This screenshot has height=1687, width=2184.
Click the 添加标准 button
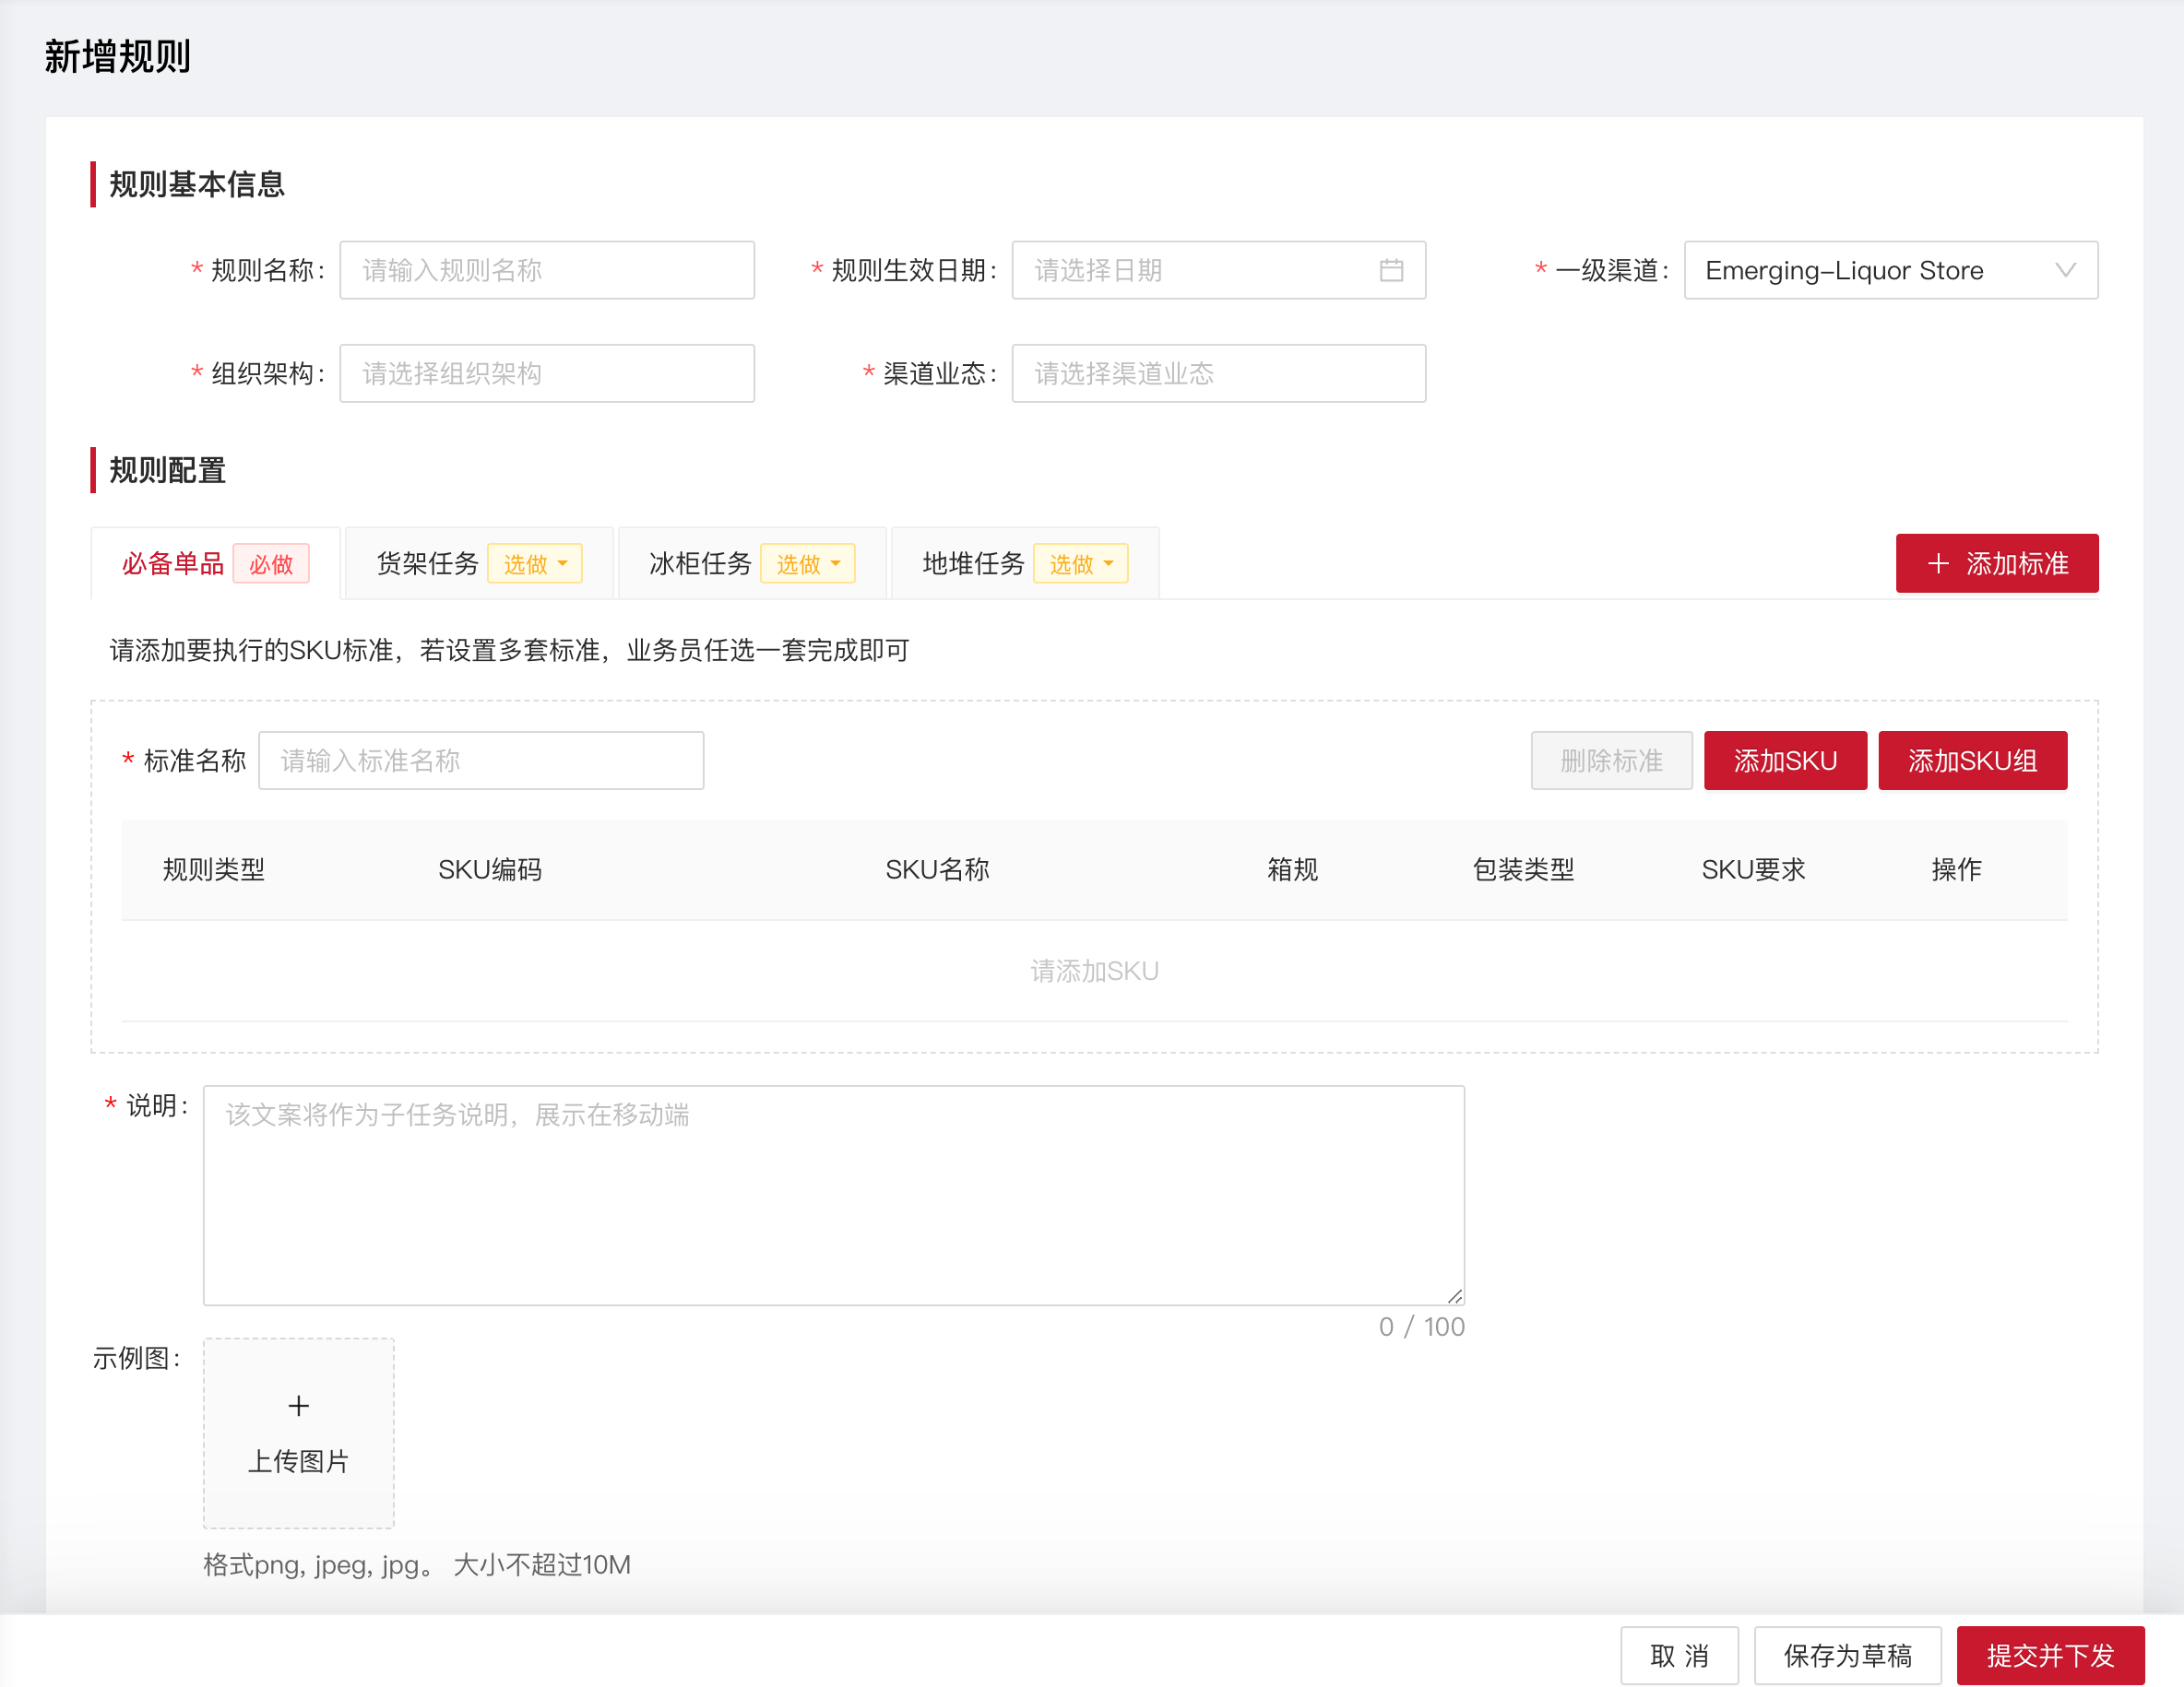click(x=1996, y=563)
